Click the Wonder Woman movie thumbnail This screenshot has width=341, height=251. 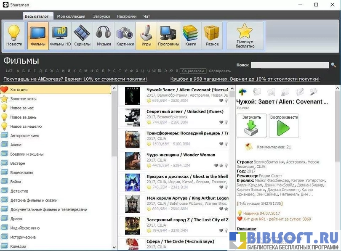click(x=132, y=161)
